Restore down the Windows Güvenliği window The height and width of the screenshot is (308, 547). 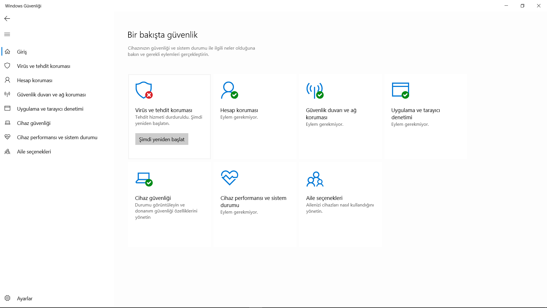coord(522,6)
